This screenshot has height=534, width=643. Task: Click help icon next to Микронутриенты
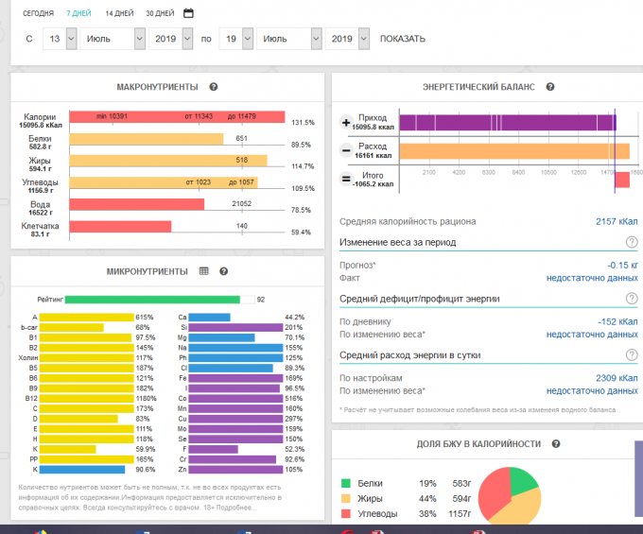(224, 271)
